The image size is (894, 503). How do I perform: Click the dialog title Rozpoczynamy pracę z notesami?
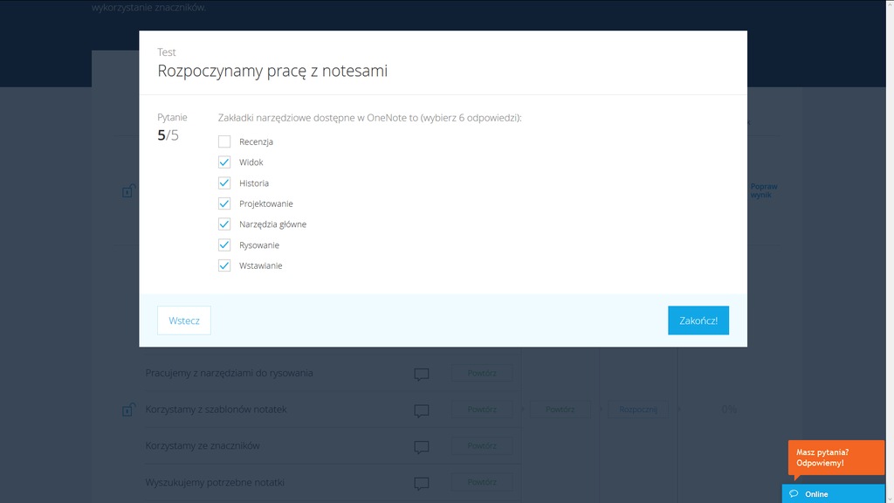click(x=272, y=71)
